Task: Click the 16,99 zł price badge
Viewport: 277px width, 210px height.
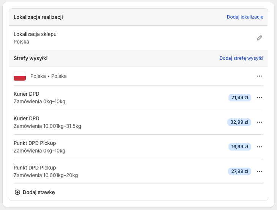Action: 239,147
